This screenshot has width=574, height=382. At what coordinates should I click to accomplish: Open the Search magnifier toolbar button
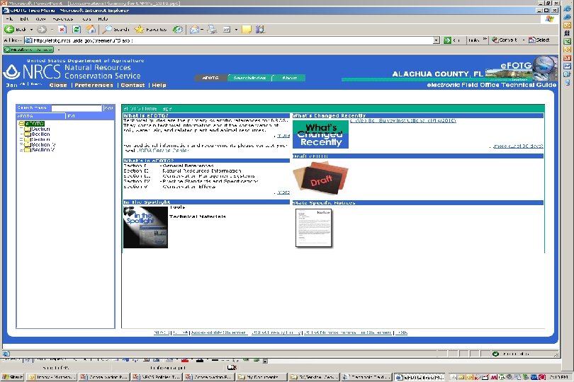[x=116, y=30]
